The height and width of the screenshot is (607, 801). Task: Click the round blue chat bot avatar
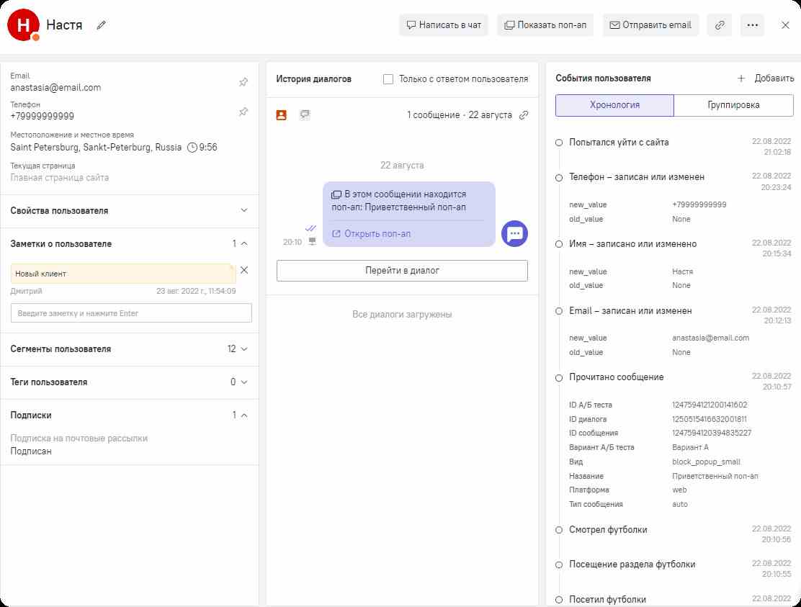514,234
